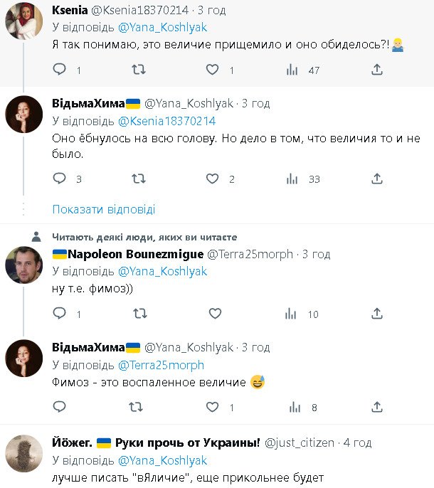Open Napoleon Bounezmigue's profile picture
The height and width of the screenshot is (488, 434).
pos(23,265)
